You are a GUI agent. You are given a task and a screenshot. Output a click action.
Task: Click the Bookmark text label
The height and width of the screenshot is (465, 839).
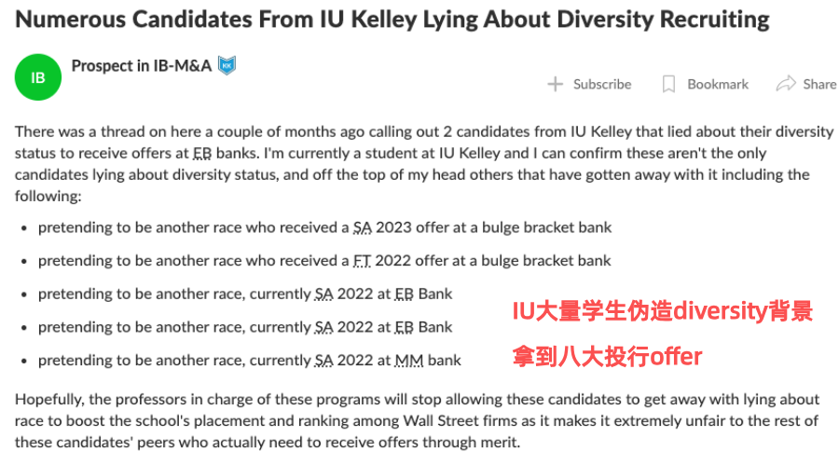point(718,85)
